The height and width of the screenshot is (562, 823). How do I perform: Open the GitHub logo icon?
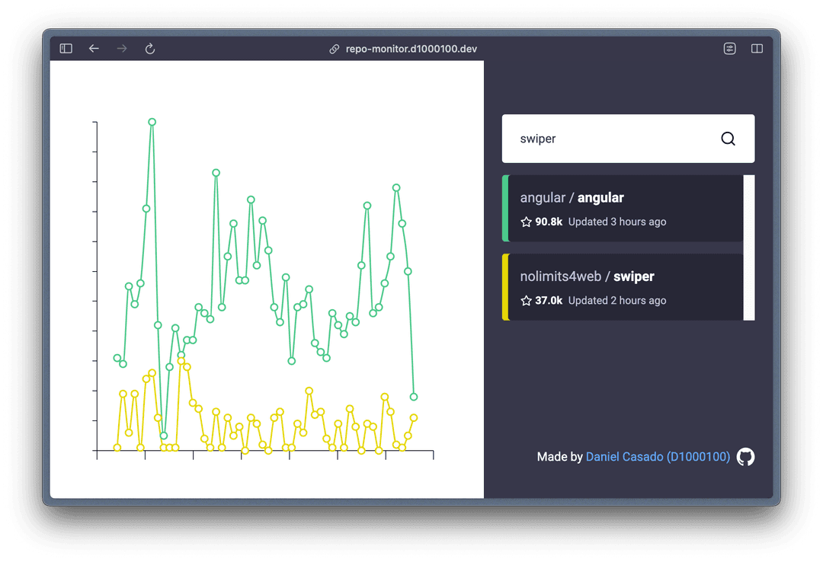pos(745,456)
